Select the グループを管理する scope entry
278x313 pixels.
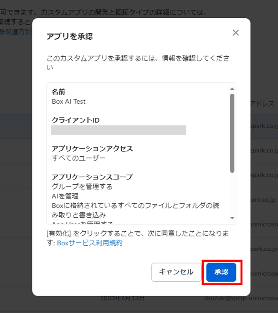pyautogui.click(x=82, y=186)
